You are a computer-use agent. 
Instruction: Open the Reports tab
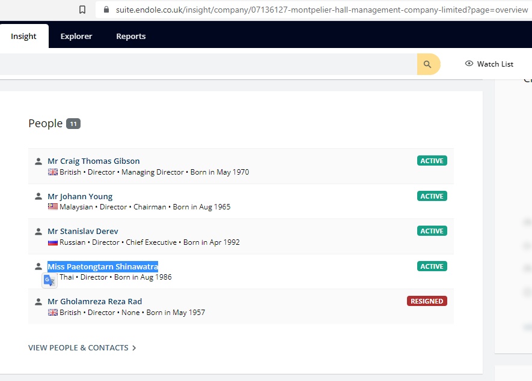point(131,36)
